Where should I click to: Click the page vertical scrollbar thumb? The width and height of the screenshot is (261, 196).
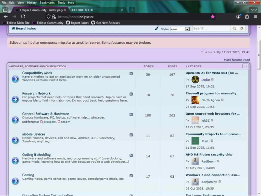259,55
